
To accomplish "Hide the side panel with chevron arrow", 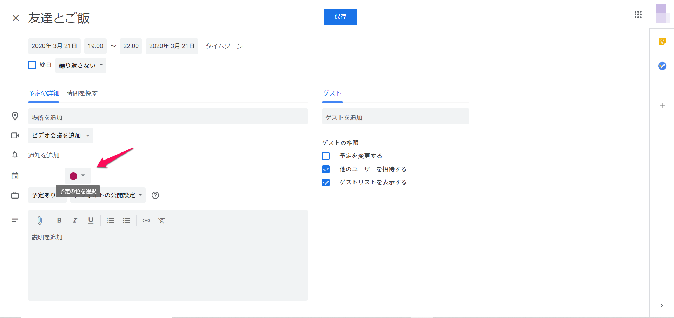I will tap(662, 305).
